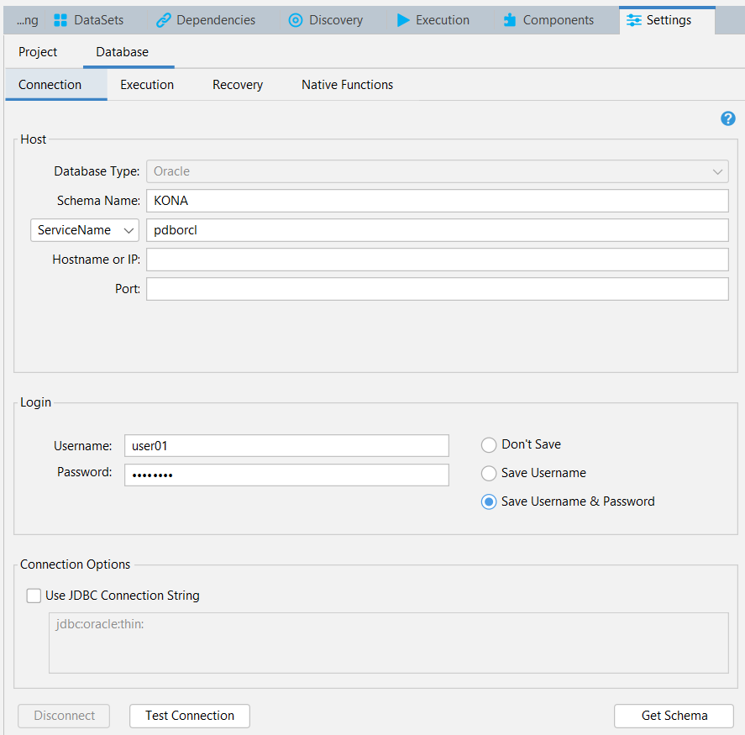Click the Username field
Image resolution: width=745 pixels, height=735 pixels.
click(x=286, y=446)
